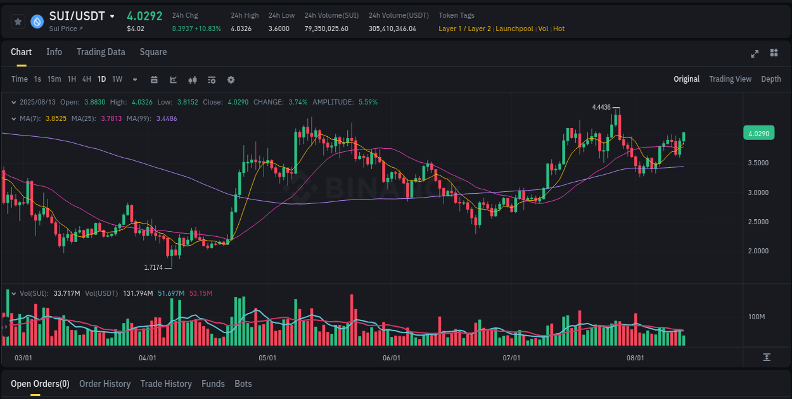The height and width of the screenshot is (399, 792).
Task: Click the Launchpool token tag
Action: [x=514, y=28]
